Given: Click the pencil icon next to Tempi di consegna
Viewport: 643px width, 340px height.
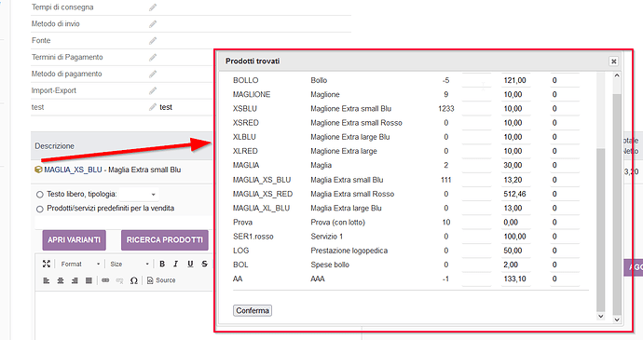Looking at the screenshot, I should click(153, 7).
